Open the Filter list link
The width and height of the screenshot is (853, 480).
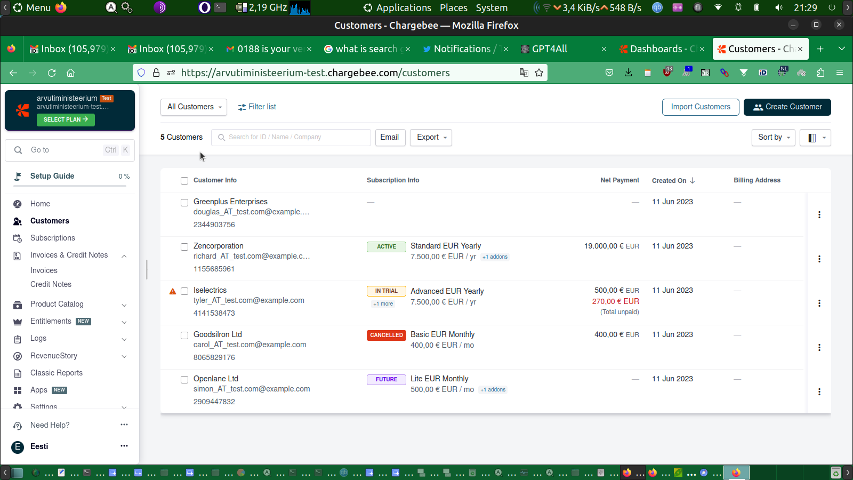pyautogui.click(x=257, y=107)
